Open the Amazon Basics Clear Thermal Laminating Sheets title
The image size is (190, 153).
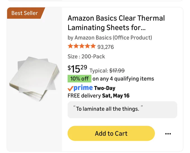pos(116,23)
